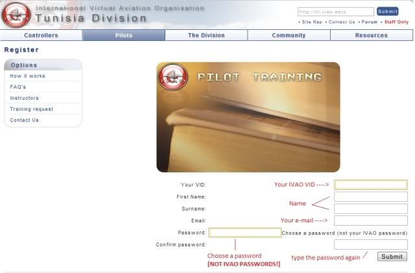The image size is (415, 273).
Task: Click the IVAO logo in the header
Action: (16, 15)
